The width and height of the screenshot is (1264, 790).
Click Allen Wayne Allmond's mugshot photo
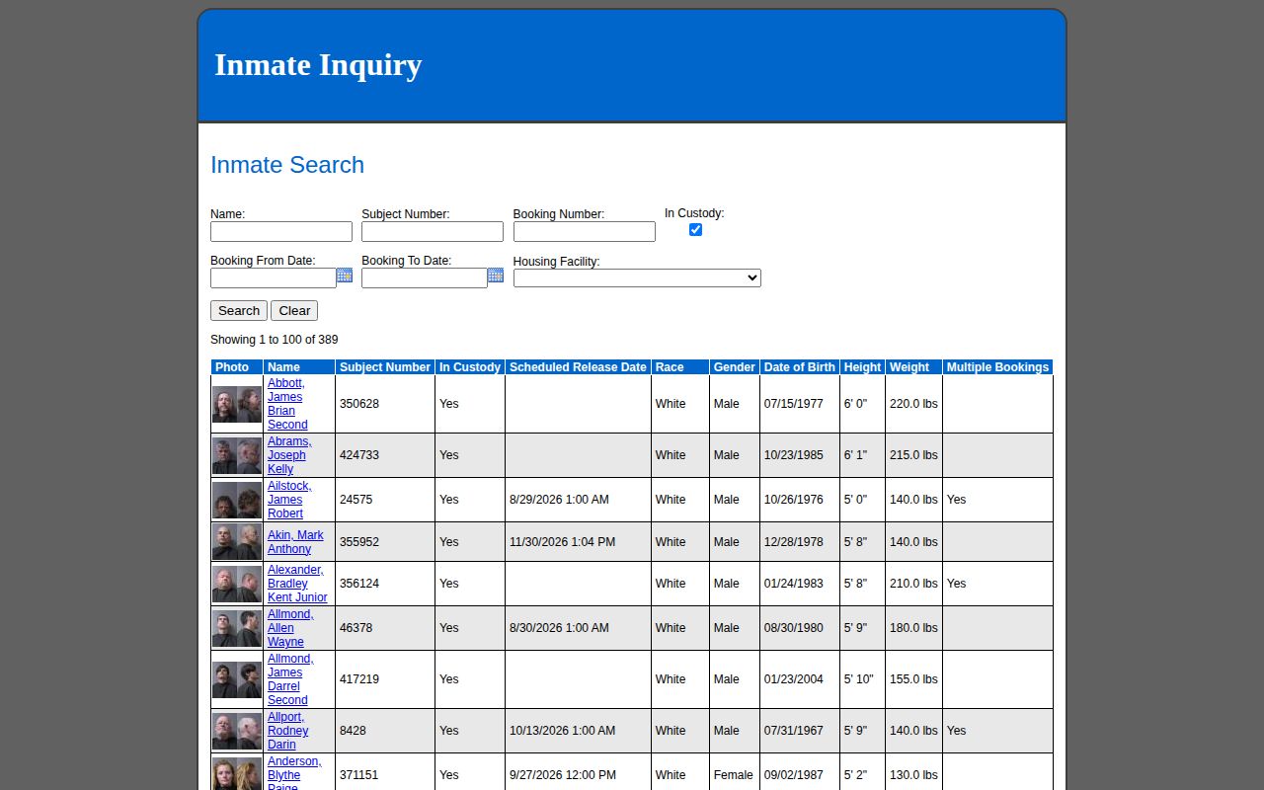[237, 628]
